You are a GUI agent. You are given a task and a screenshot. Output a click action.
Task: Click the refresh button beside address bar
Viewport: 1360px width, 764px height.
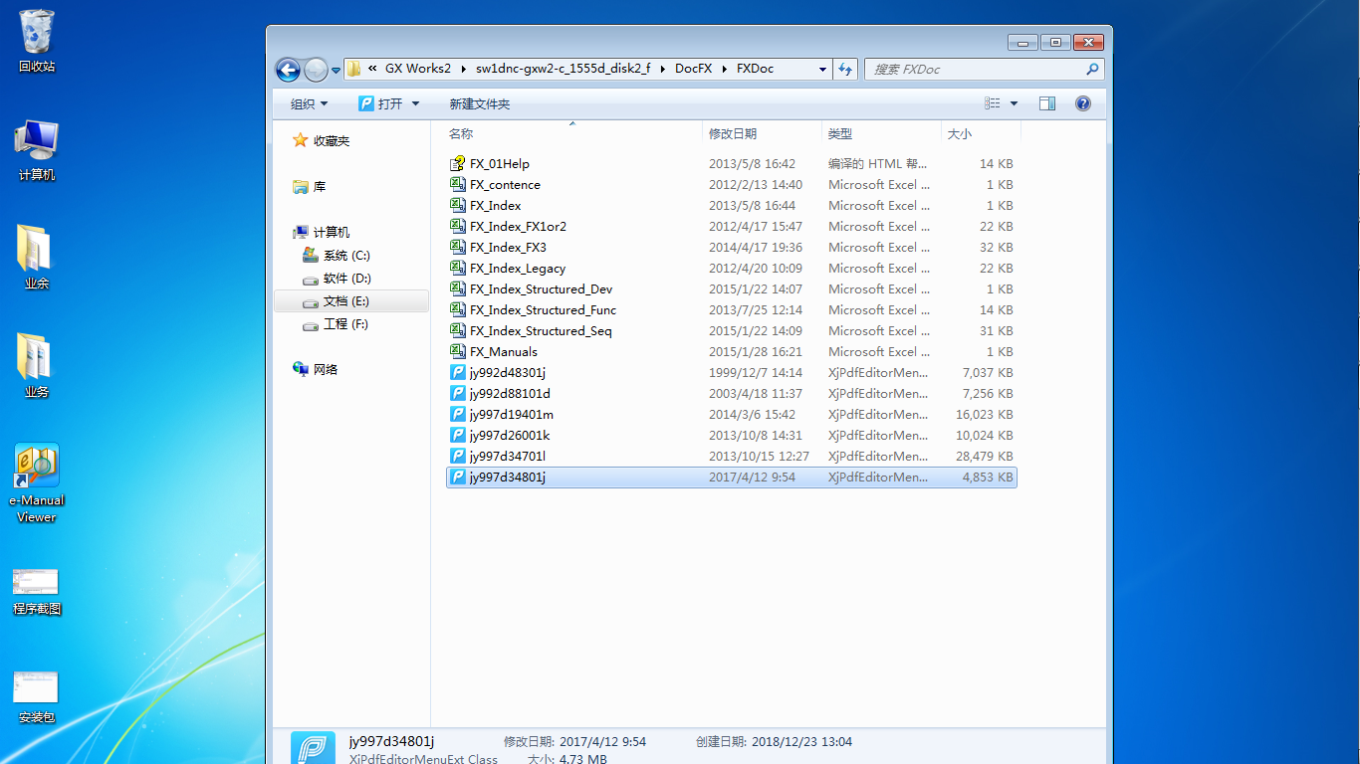pos(845,70)
